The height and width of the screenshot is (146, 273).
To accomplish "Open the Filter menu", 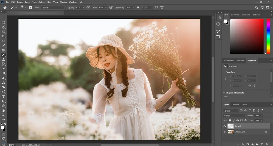I will (x=49, y=2).
